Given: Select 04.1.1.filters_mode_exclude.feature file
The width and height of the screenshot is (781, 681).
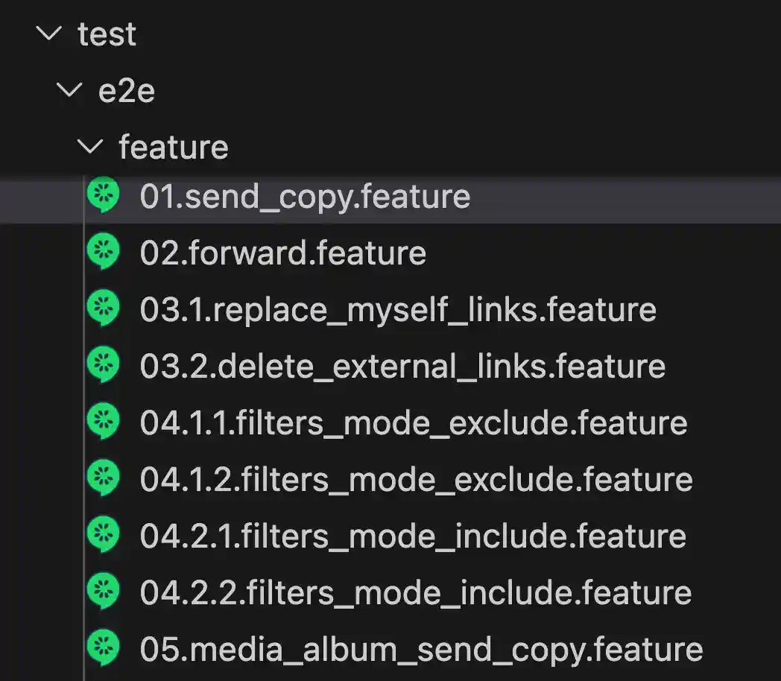Looking at the screenshot, I should (x=413, y=423).
